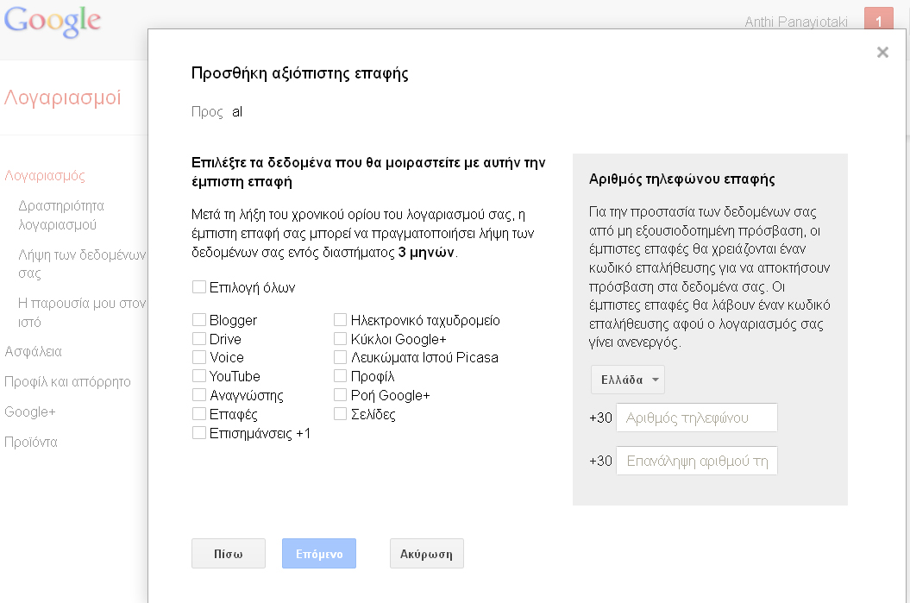Open Anthi Panayiotaki account name
Screen dimensions: 910x603
[x=797, y=22]
